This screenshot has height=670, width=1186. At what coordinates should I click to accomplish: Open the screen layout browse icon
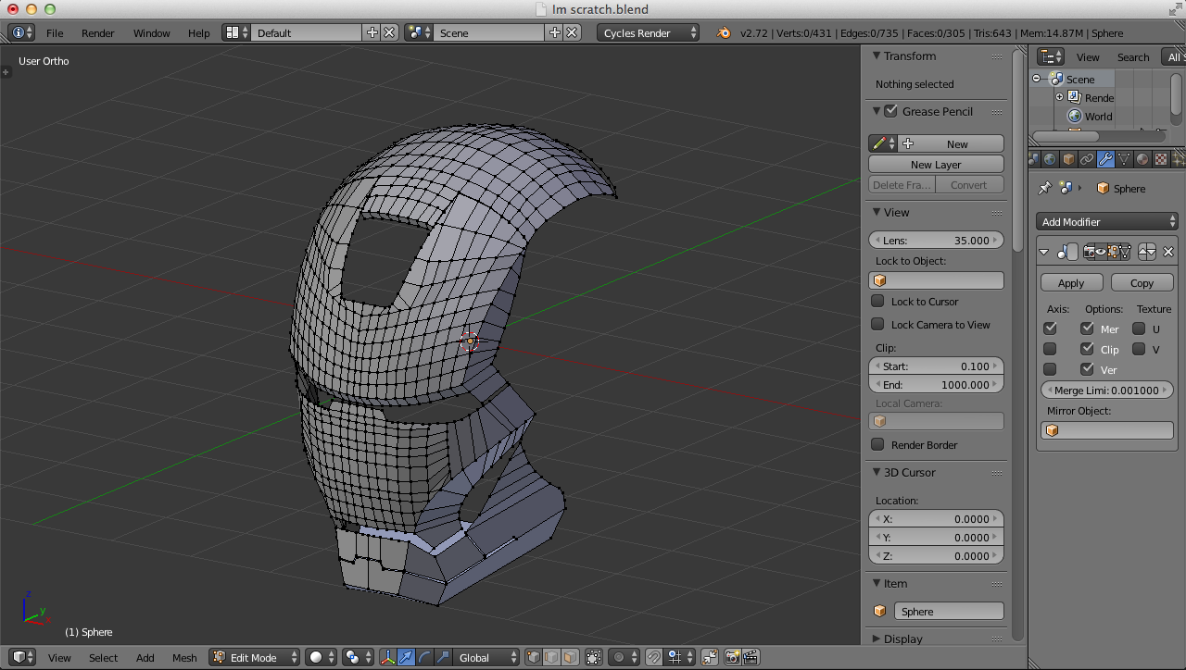pyautogui.click(x=236, y=32)
